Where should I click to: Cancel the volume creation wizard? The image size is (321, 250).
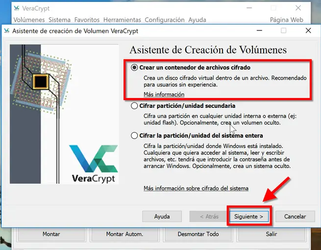pos(295,216)
